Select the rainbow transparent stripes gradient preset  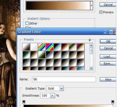pos(42,47)
